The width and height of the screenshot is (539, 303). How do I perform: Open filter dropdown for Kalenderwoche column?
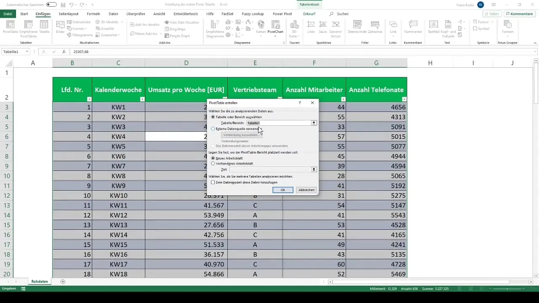pyautogui.click(x=142, y=99)
